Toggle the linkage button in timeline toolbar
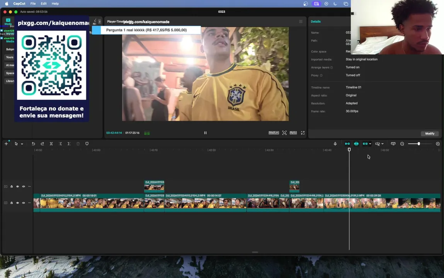444x278 pixels. 365,144
